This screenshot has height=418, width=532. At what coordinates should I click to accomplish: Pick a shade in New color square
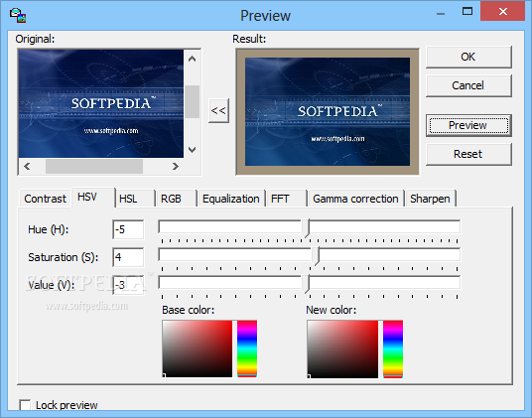coord(342,348)
